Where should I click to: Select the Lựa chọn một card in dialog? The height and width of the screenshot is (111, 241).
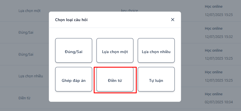pos(115,51)
